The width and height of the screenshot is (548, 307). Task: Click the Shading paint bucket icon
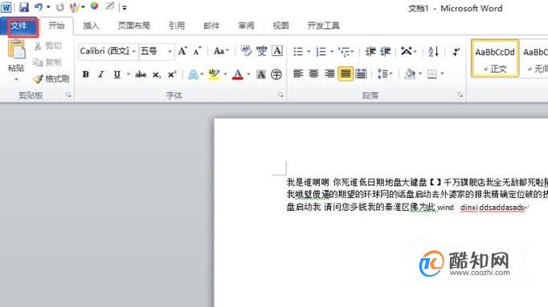click(x=410, y=74)
